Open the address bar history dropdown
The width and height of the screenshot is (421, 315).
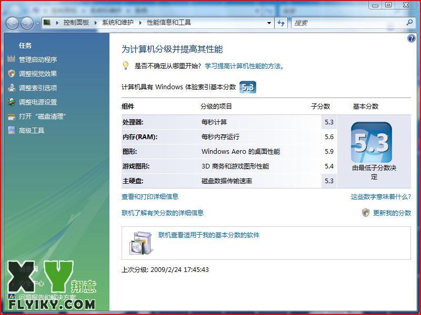coord(269,23)
